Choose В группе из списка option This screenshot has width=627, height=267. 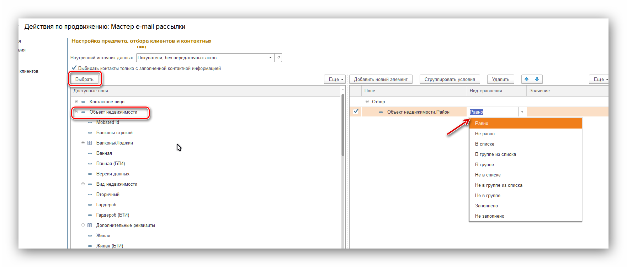pos(526,154)
